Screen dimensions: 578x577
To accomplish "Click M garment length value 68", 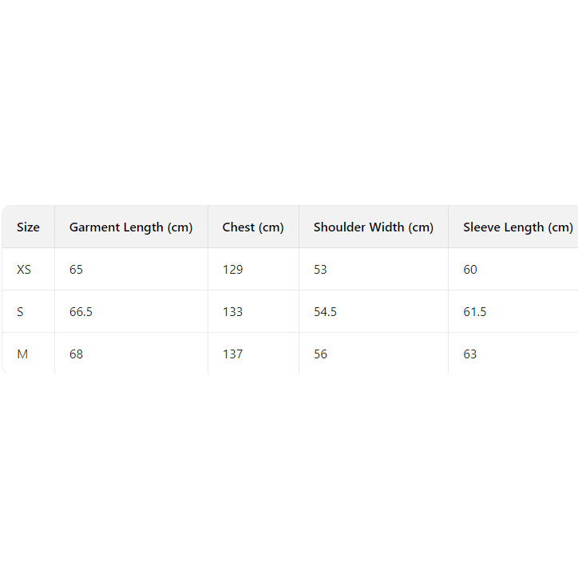I will pyautogui.click(x=76, y=354).
